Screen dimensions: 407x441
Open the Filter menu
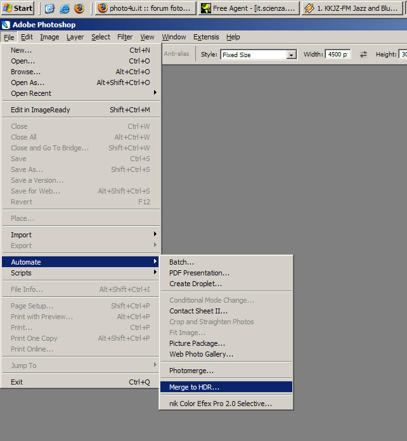125,37
